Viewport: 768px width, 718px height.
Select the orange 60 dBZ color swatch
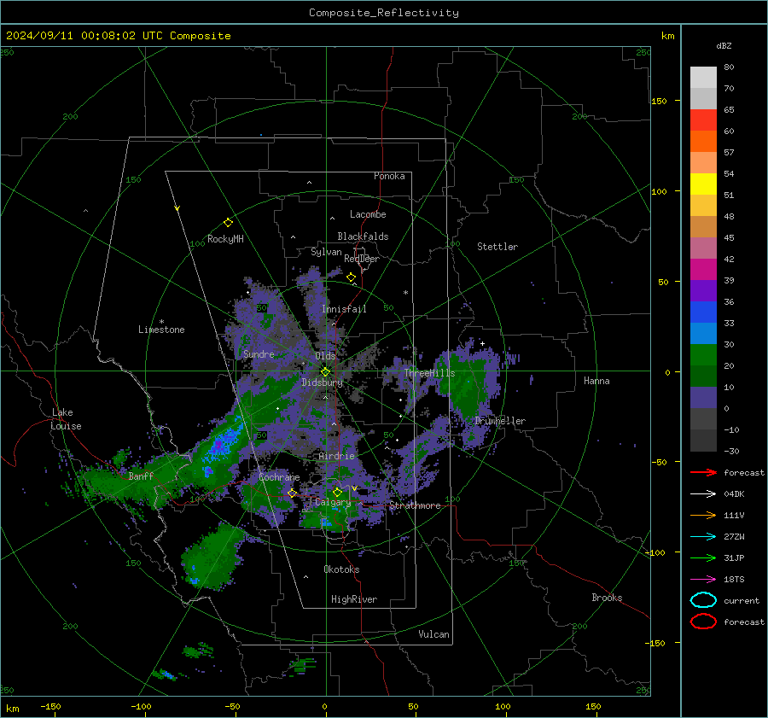click(703, 141)
